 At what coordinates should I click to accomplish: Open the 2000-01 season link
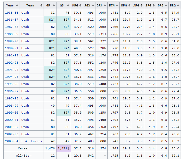click(x=12, y=120)
